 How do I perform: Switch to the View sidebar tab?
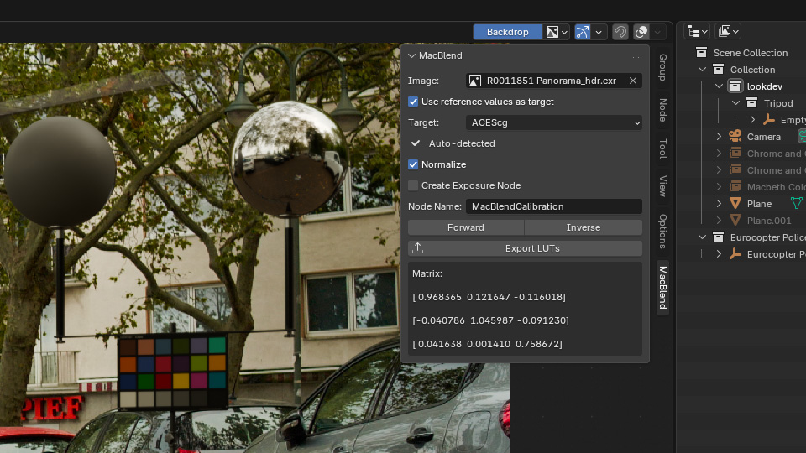[x=663, y=186]
